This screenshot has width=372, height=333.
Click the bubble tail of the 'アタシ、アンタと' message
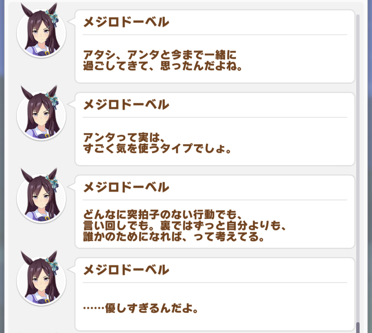[72, 22]
